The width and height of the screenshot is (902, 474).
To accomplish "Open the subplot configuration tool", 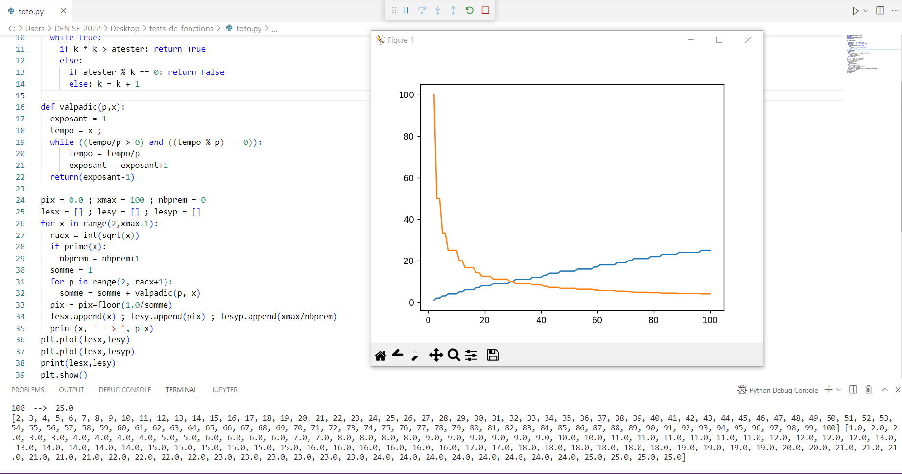I will click(x=471, y=355).
